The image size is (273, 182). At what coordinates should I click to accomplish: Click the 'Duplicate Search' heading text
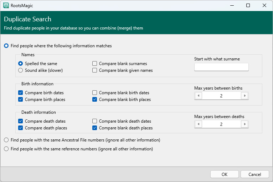tap(27, 19)
